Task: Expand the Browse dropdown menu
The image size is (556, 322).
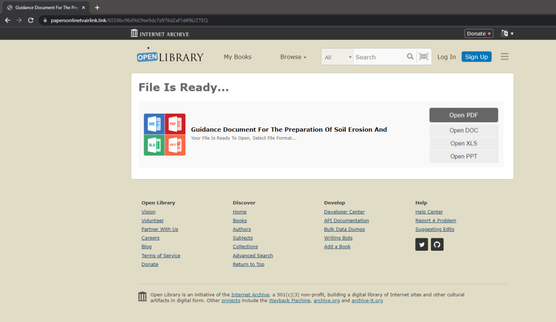Action: point(293,57)
